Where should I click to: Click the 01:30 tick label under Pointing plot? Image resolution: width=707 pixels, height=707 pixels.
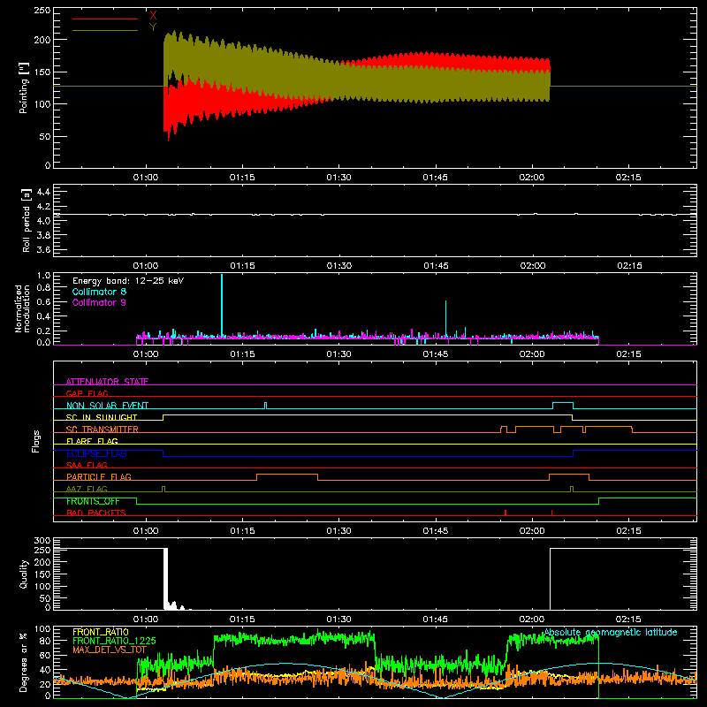point(338,178)
